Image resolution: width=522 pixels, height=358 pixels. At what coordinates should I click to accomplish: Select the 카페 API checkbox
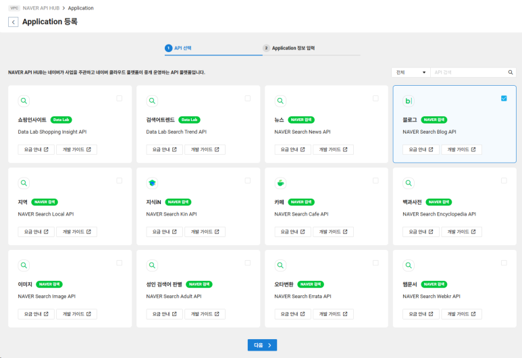[x=375, y=180]
